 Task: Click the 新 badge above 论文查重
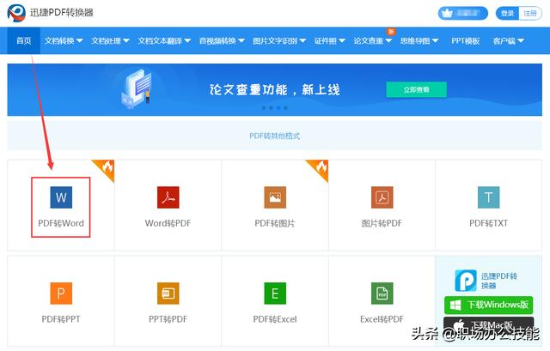click(x=391, y=32)
